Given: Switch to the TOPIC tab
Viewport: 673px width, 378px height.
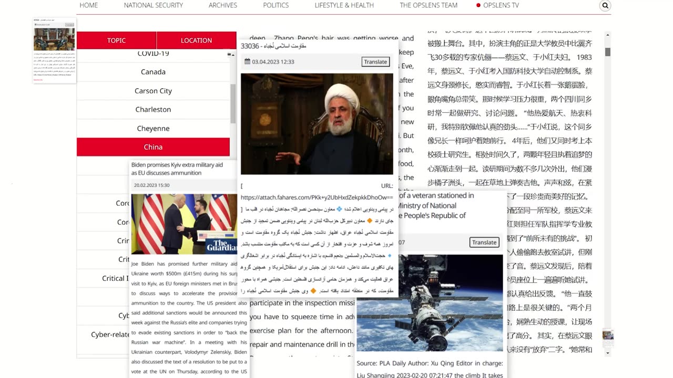Looking at the screenshot, I should [x=116, y=40].
